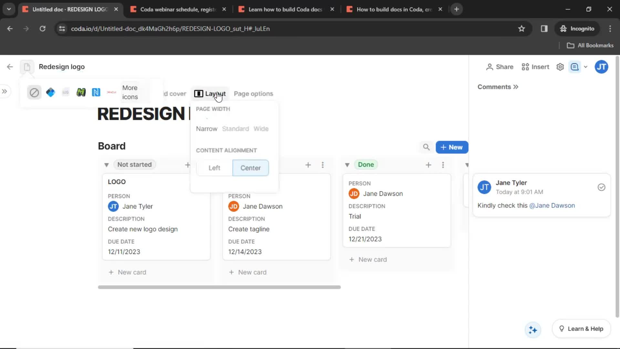This screenshot has width=620, height=349.
Task: Select the Search icon on Board view
Action: click(426, 147)
